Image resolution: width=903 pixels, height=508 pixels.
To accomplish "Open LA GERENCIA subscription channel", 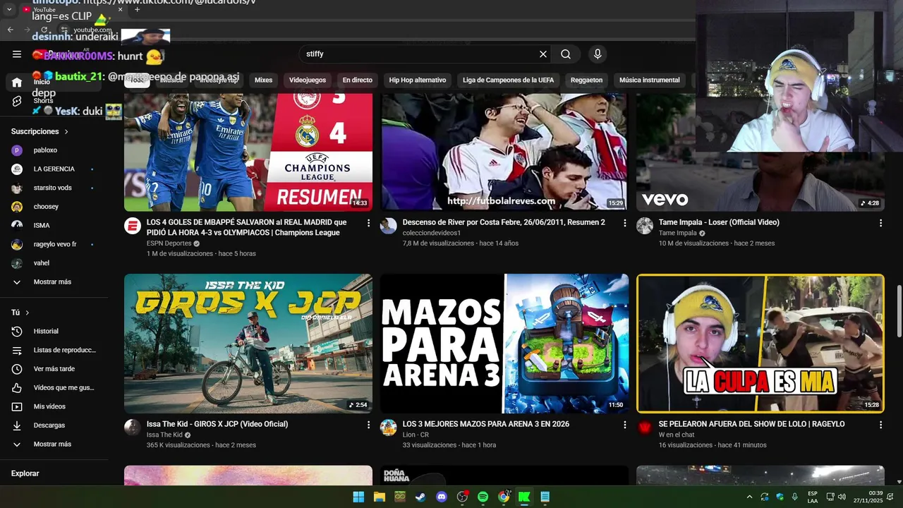I will [x=54, y=169].
